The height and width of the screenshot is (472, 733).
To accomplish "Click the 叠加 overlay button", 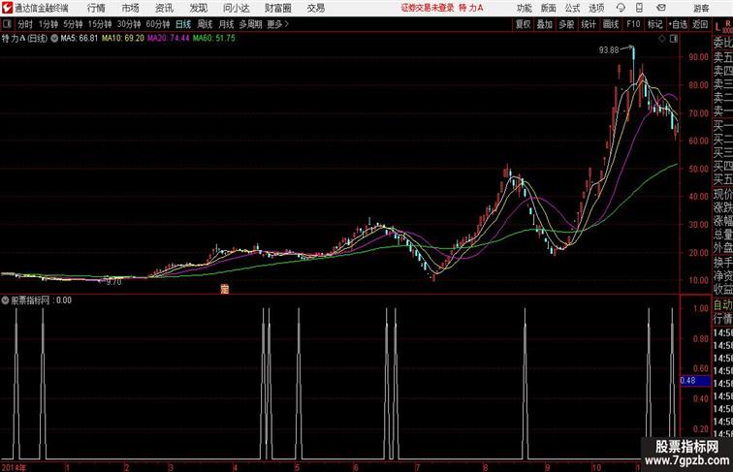I will [x=545, y=24].
